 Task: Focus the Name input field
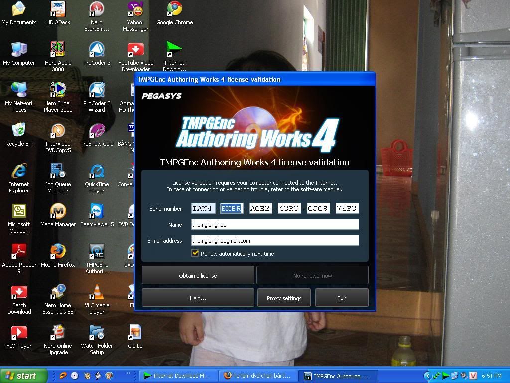(x=275, y=224)
